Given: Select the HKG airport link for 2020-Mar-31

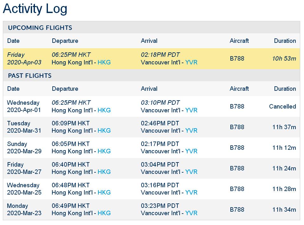Looking at the screenshot, I should 104,131.
